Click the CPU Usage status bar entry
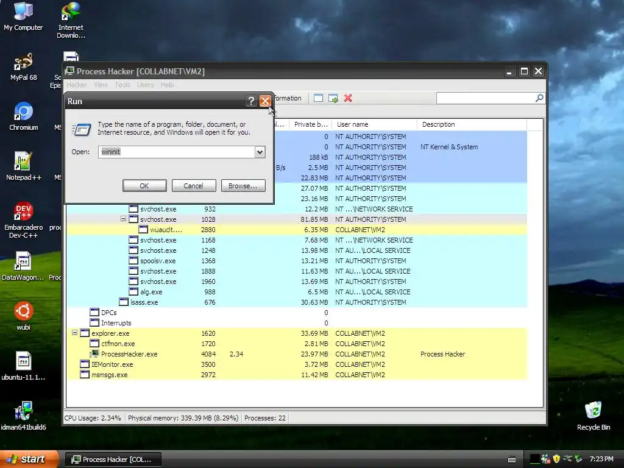This screenshot has width=624, height=468. pyautogui.click(x=93, y=418)
